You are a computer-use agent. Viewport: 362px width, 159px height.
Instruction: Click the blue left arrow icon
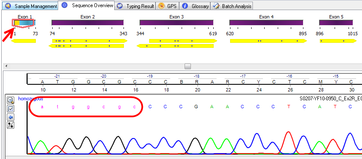[x=11, y=117]
